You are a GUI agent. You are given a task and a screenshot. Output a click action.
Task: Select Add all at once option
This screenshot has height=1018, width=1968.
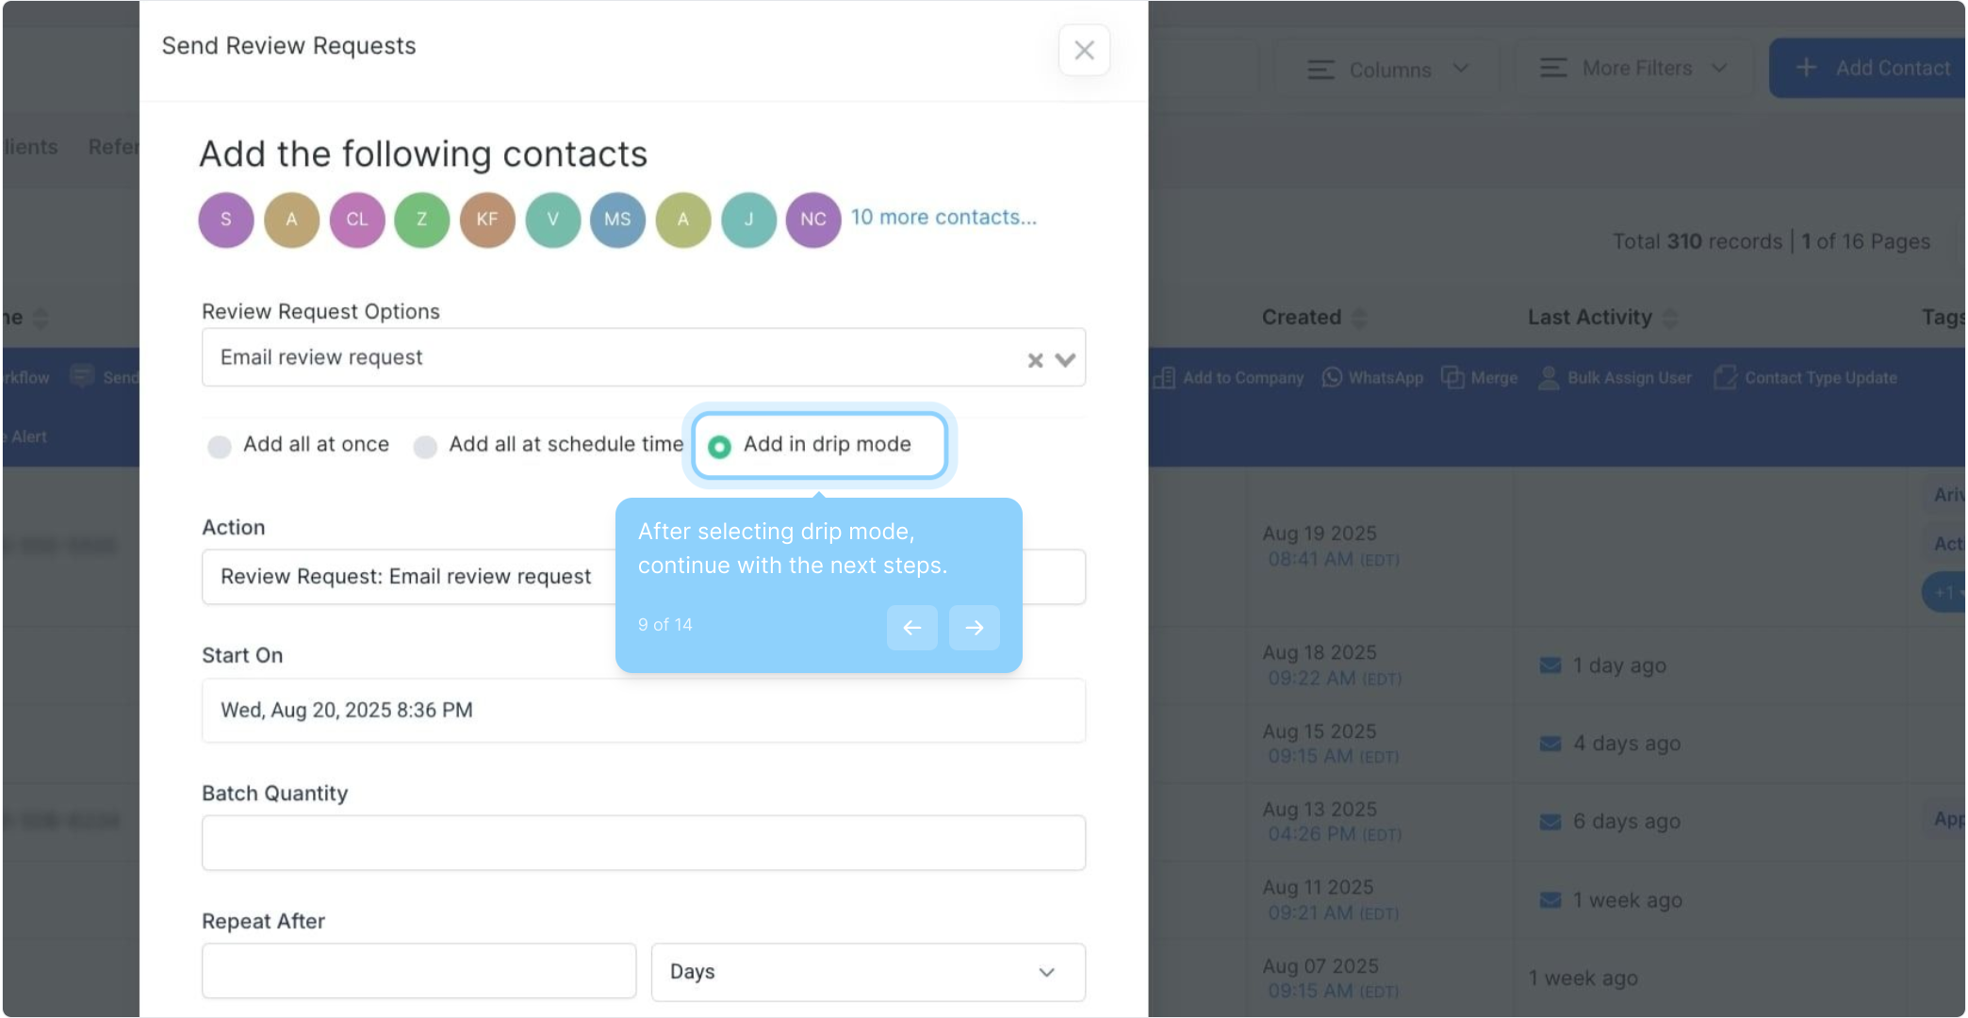click(220, 446)
